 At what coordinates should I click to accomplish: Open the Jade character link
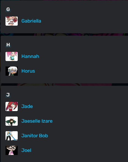(27, 106)
